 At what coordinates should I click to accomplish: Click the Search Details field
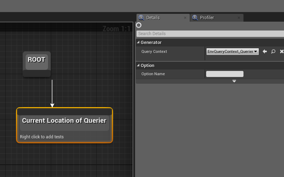(x=210, y=34)
